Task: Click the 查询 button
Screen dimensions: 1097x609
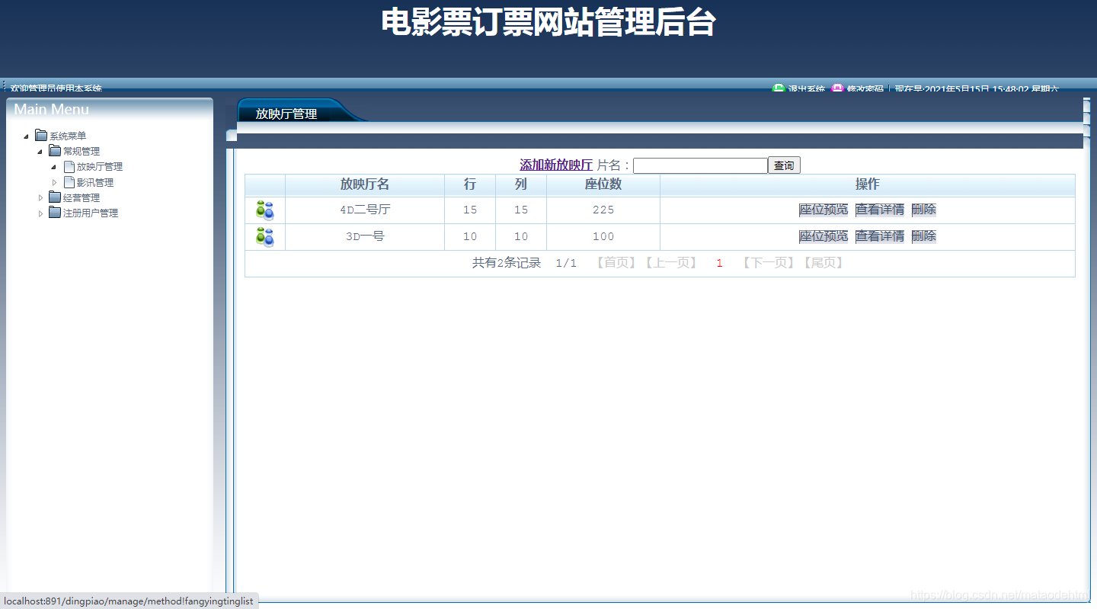Action: pyautogui.click(x=784, y=165)
